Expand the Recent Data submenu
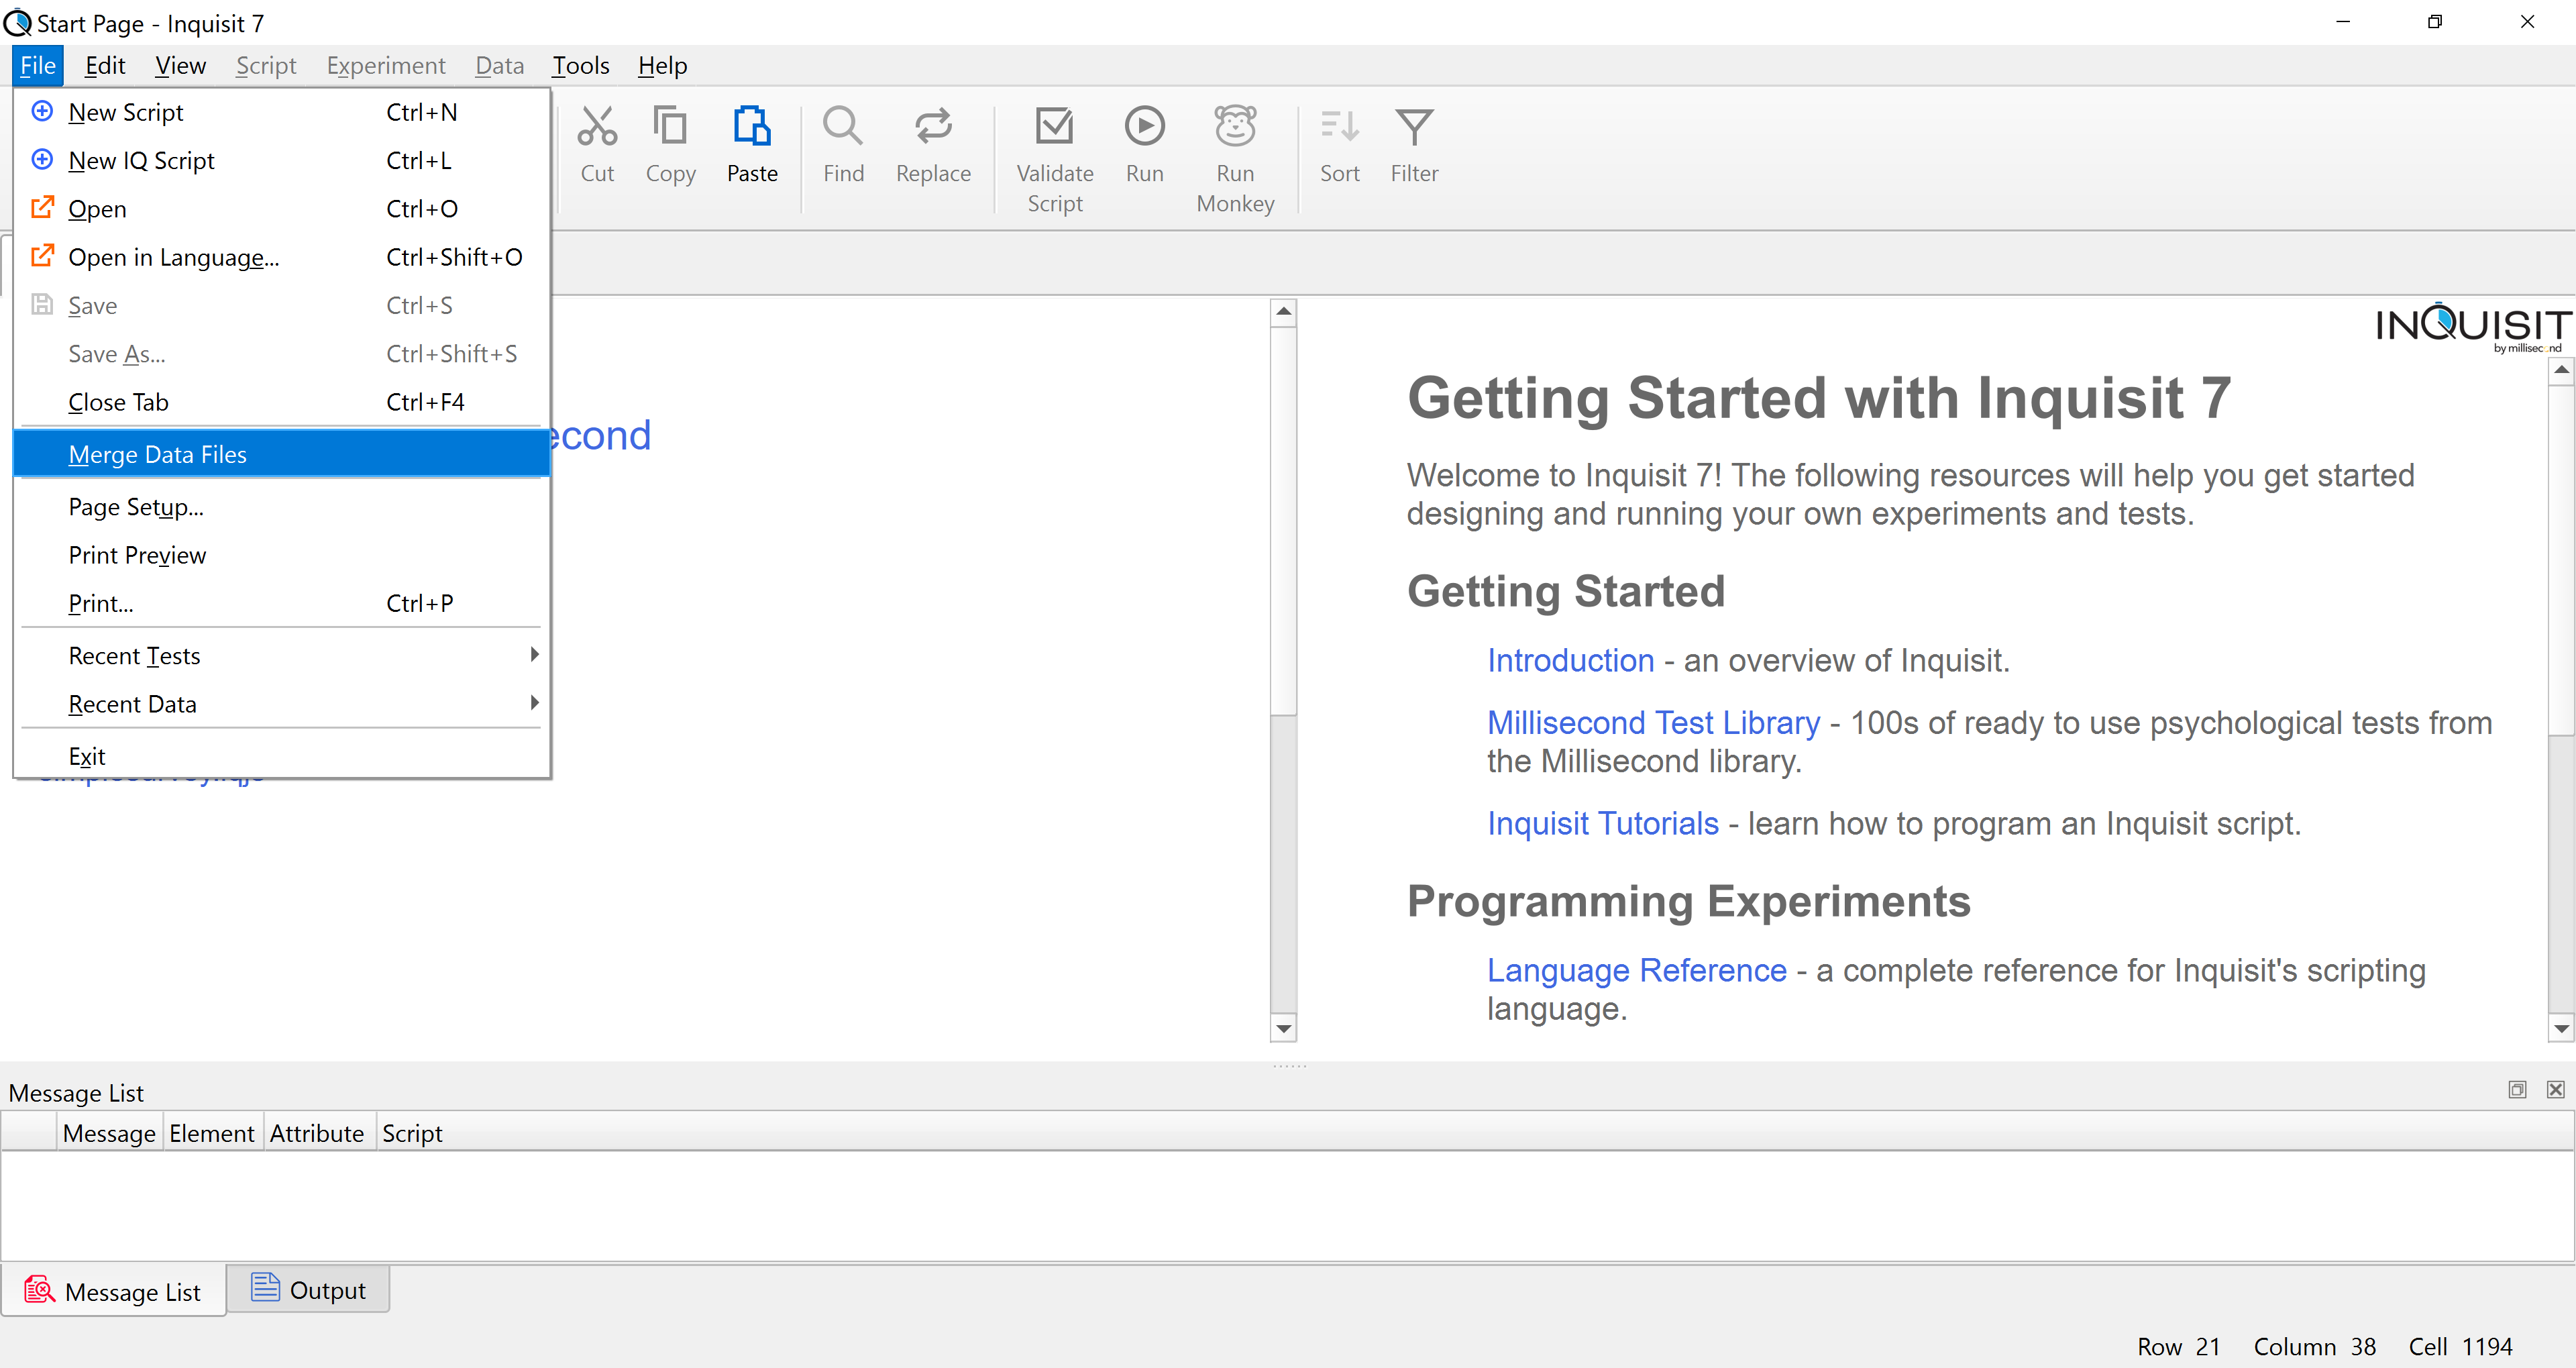Viewport: 2576px width, 1368px height. point(282,703)
